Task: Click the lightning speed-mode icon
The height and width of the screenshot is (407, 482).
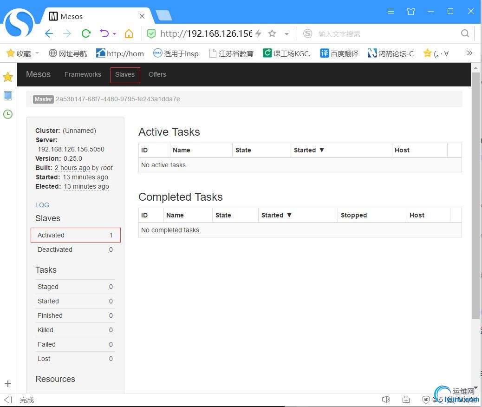Action: point(258,33)
